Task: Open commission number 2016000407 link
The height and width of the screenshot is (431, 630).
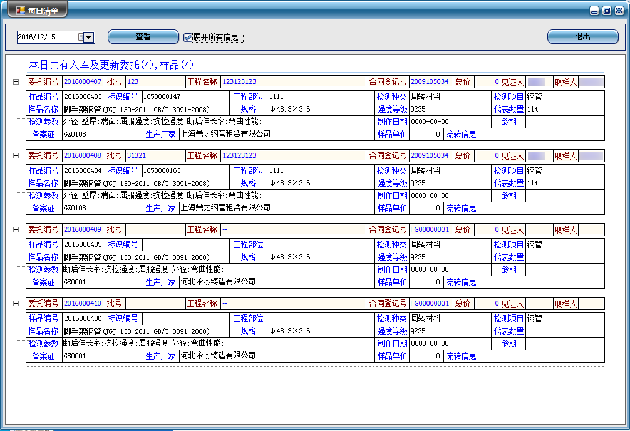Action: (x=82, y=82)
